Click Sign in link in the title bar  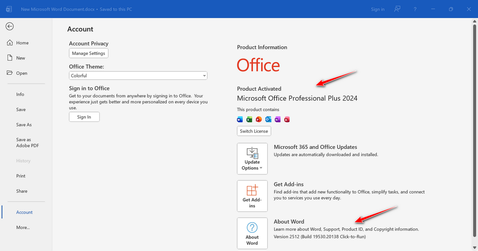pyautogui.click(x=378, y=9)
